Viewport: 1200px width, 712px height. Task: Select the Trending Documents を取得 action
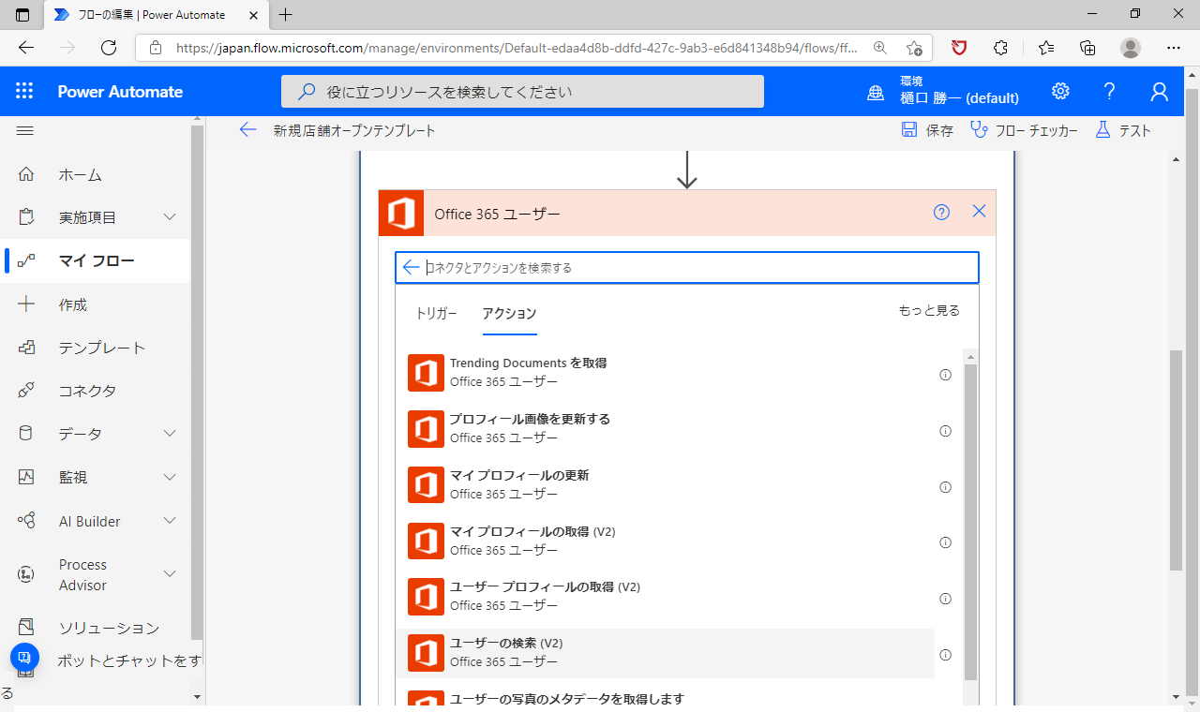(x=665, y=372)
